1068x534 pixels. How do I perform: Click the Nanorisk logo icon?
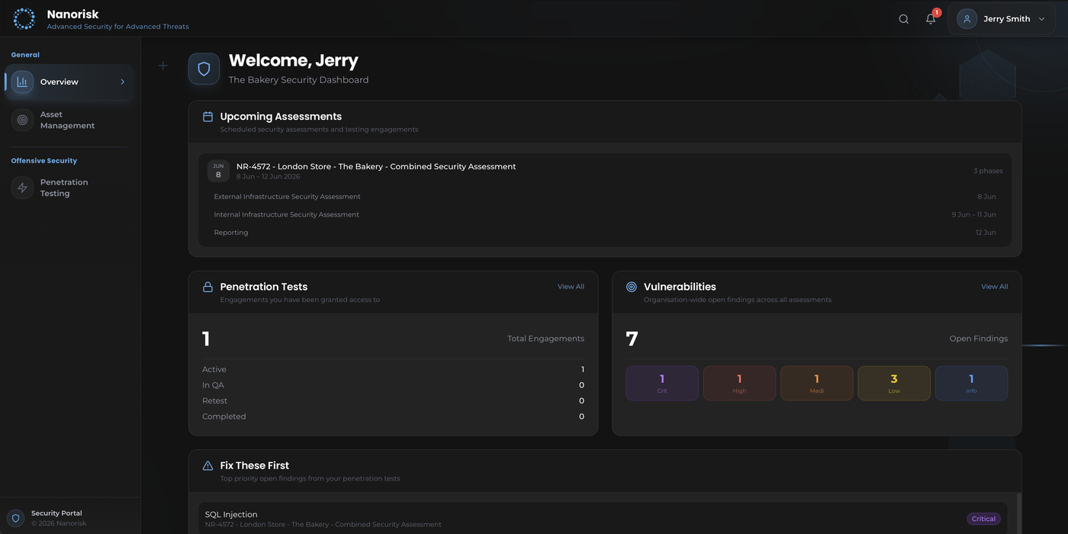[24, 18]
